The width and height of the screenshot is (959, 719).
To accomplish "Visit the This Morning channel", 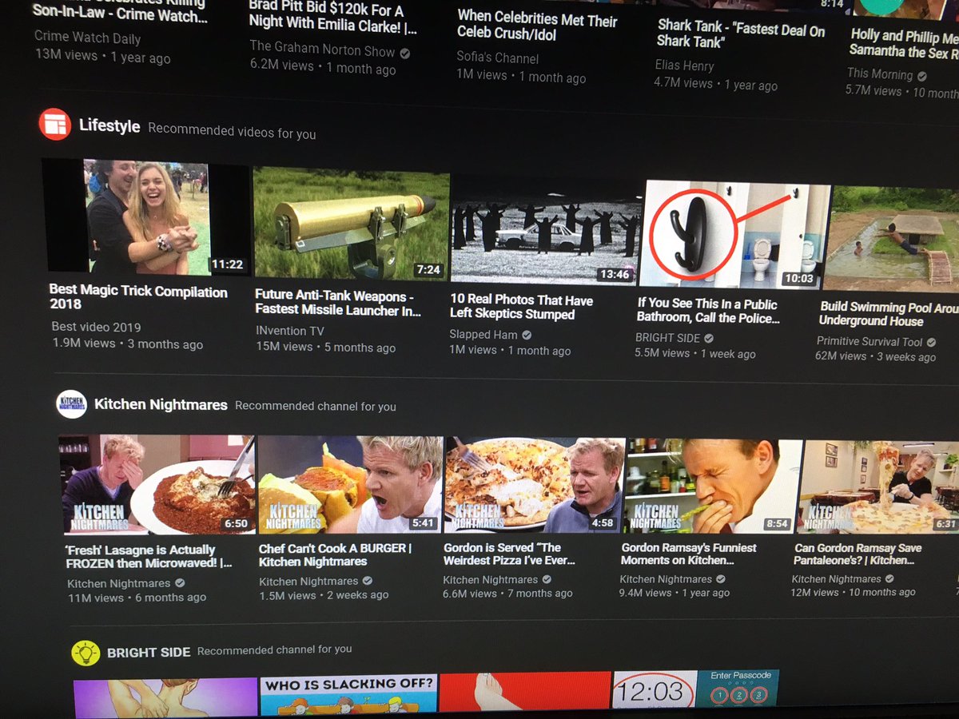I will 880,73.
